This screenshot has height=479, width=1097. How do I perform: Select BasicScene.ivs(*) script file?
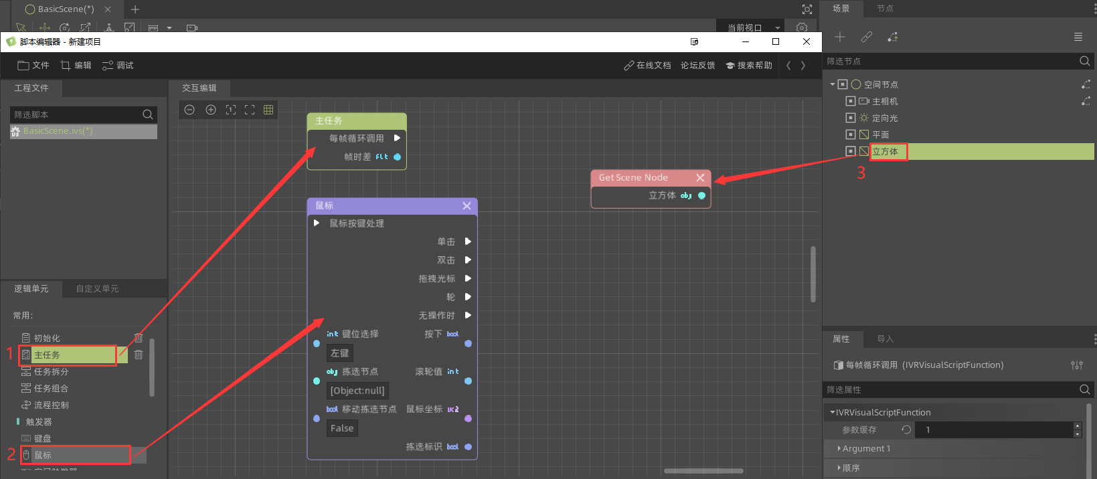click(84, 131)
